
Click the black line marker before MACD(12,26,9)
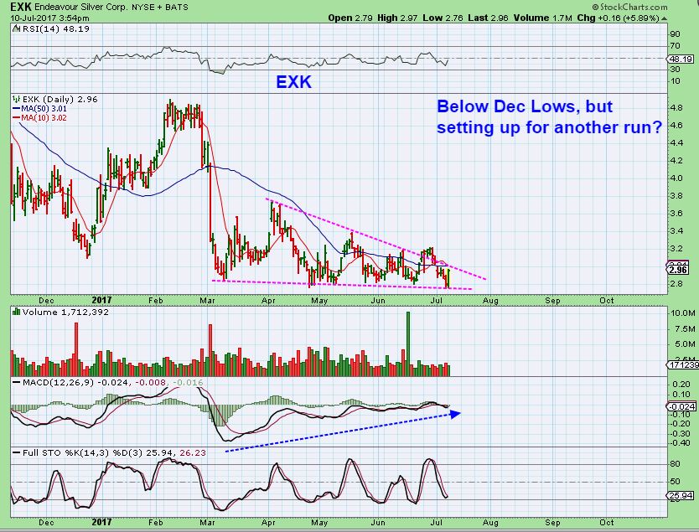point(17,382)
